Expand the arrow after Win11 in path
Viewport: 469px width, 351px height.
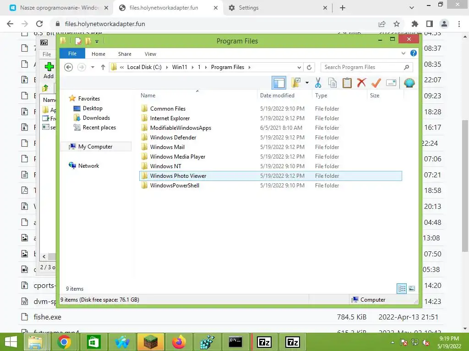193,67
